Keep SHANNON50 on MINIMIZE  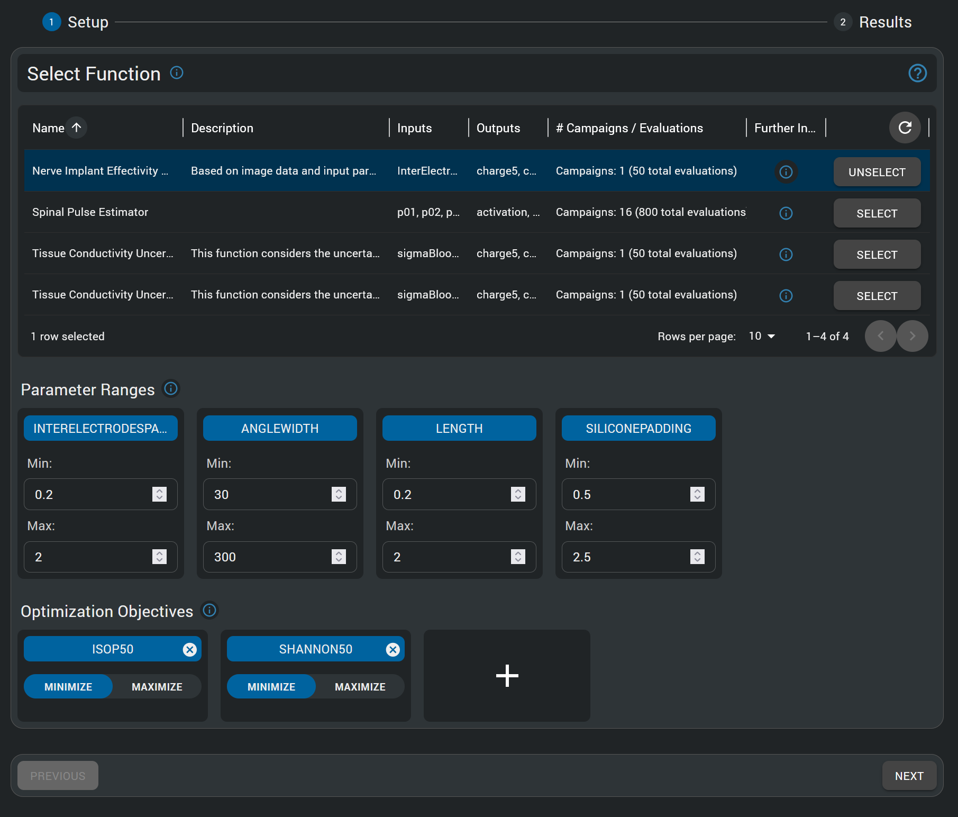point(271,686)
